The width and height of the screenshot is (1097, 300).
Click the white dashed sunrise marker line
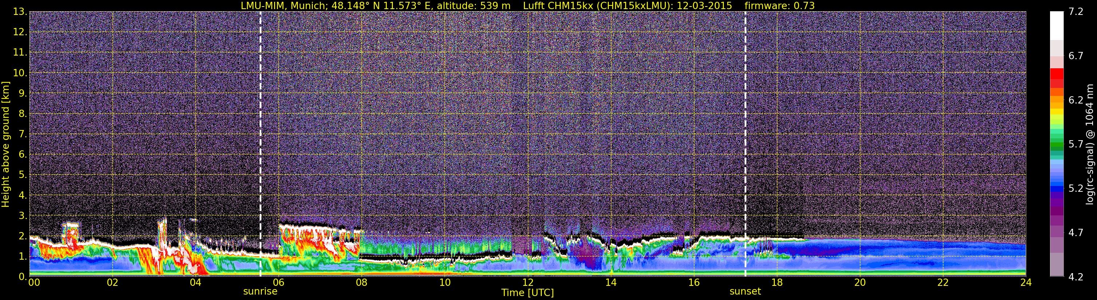pyautogui.click(x=261, y=143)
